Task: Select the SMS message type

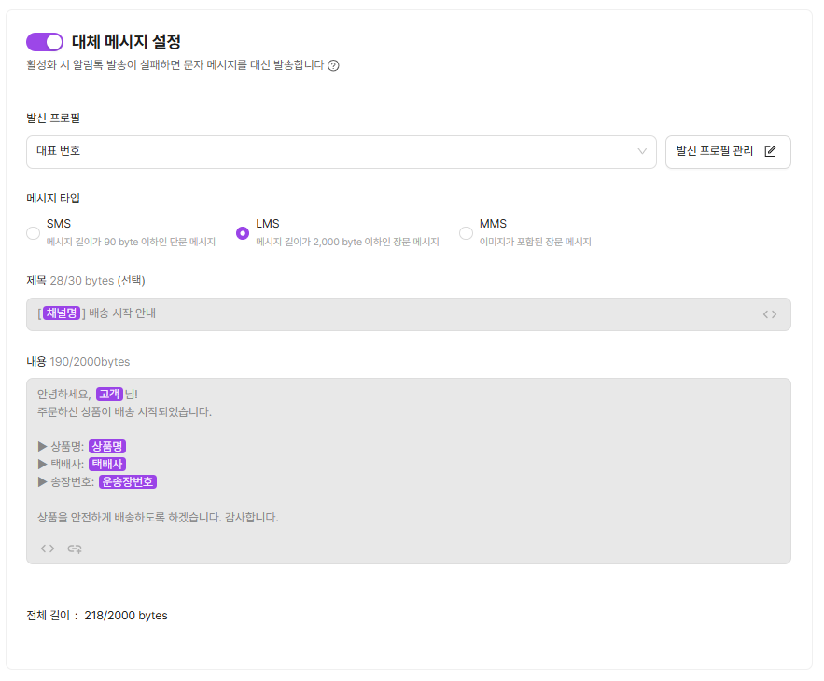Action: click(x=34, y=232)
